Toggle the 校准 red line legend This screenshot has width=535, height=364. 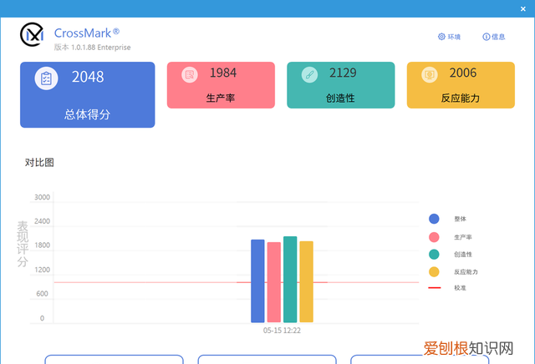435,288
